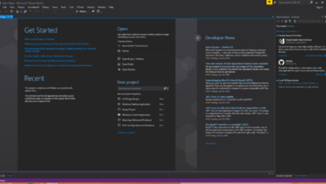
Task: Click the Open Website icon
Action: (119, 69)
